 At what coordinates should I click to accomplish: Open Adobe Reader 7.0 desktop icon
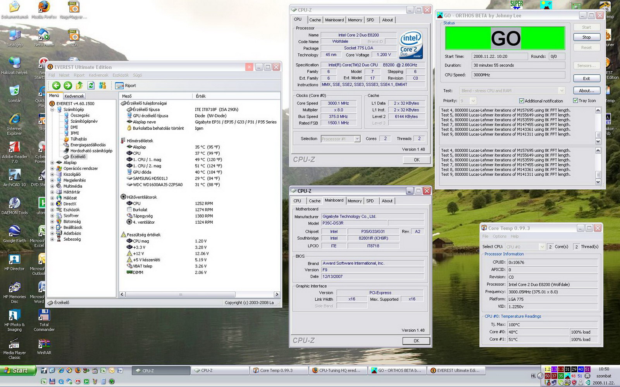[x=14, y=152]
